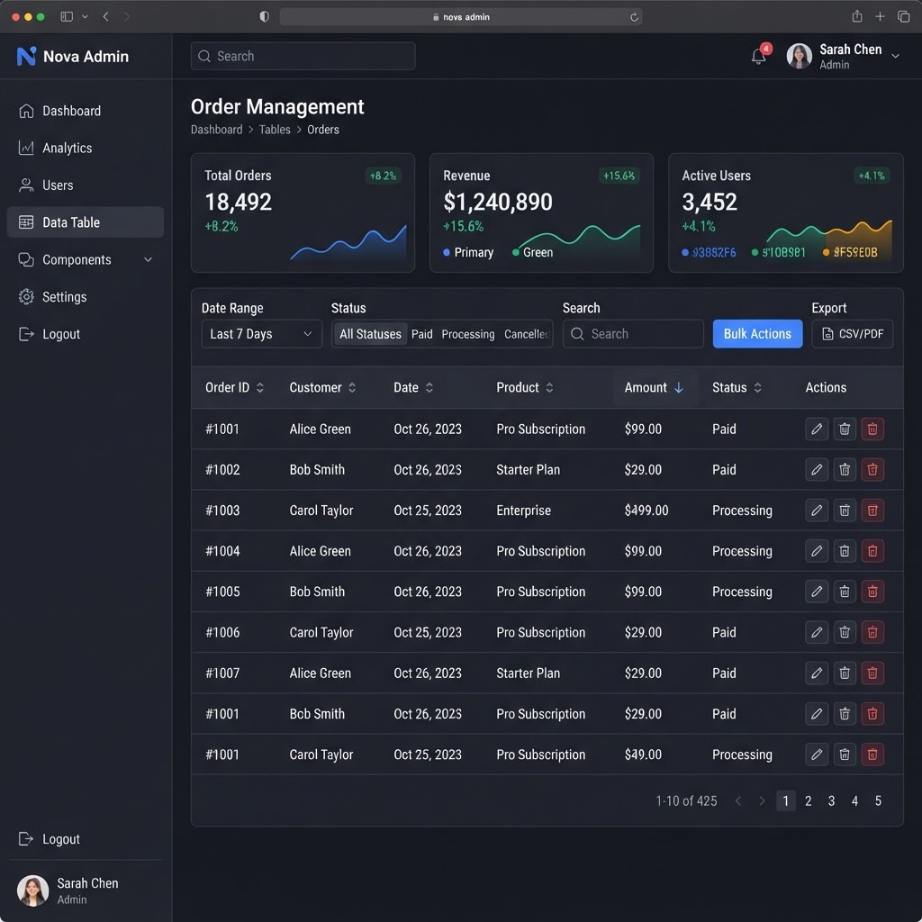
Task: Click the CSV/PDF export button
Action: pos(852,334)
